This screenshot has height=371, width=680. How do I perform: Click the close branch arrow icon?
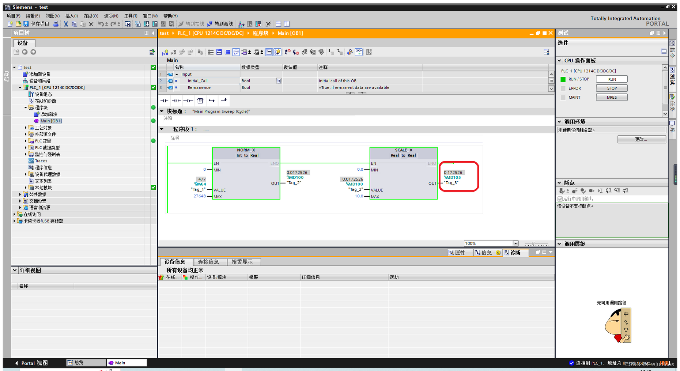(224, 100)
